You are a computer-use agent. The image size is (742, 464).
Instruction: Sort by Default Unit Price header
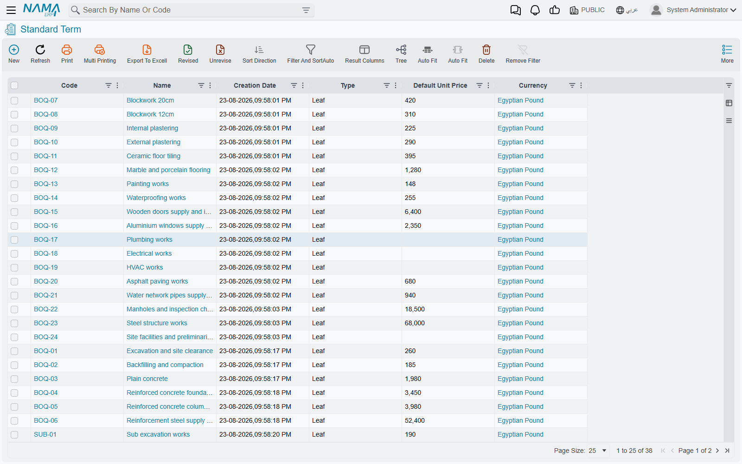[x=440, y=85]
